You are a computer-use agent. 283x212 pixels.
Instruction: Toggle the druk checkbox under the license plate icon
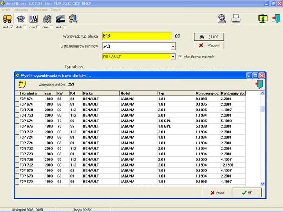click(x=38, y=27)
